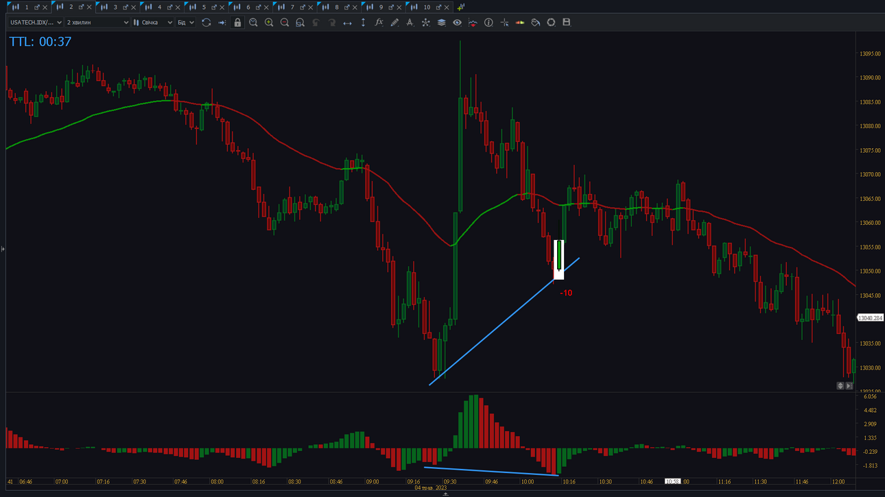Open the 2 хвилин period dropdown
Image resolution: width=885 pixels, height=497 pixels.
97,23
